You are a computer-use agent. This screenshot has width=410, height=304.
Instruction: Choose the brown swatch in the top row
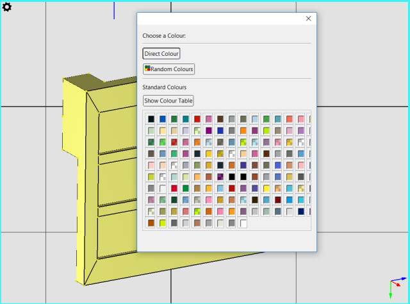220,119
